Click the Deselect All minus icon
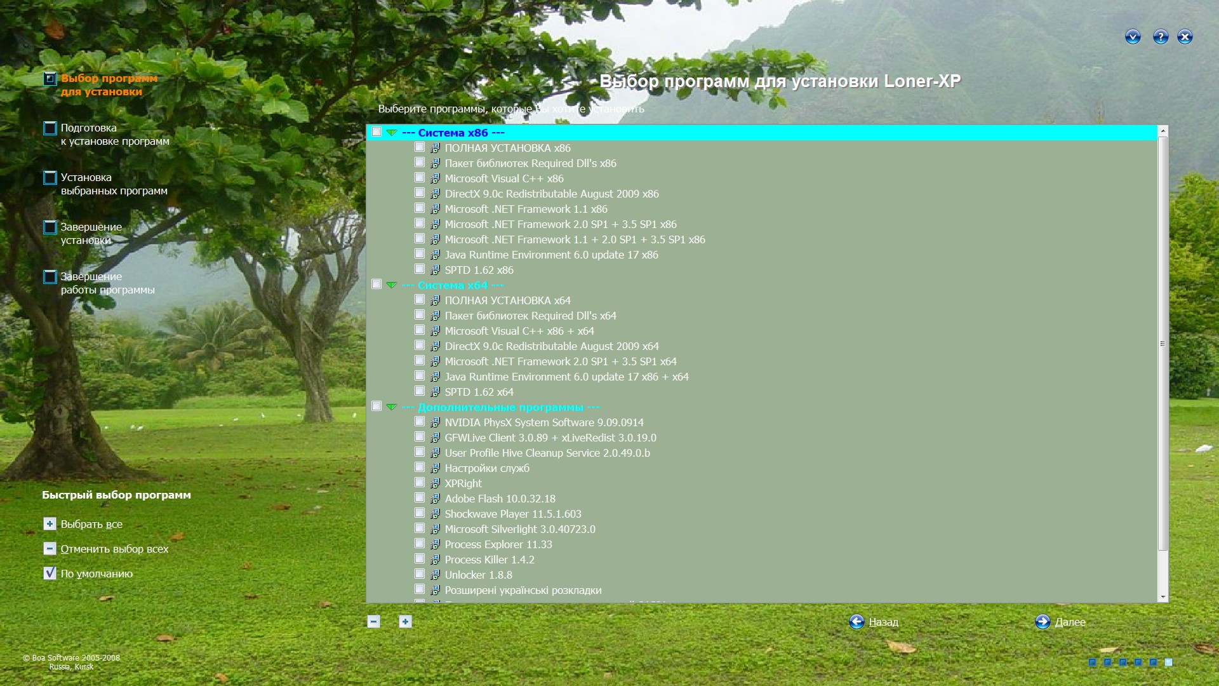The height and width of the screenshot is (686, 1219). pos(50,549)
